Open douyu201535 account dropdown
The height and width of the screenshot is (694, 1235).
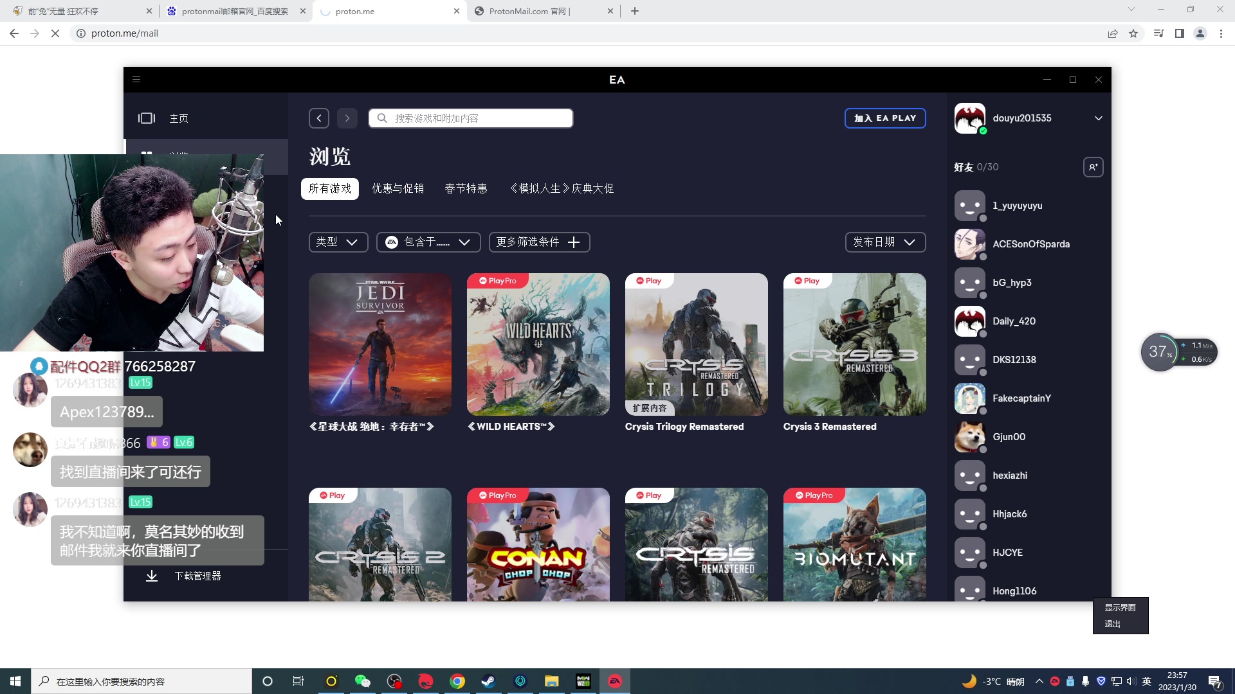pyautogui.click(x=1099, y=118)
